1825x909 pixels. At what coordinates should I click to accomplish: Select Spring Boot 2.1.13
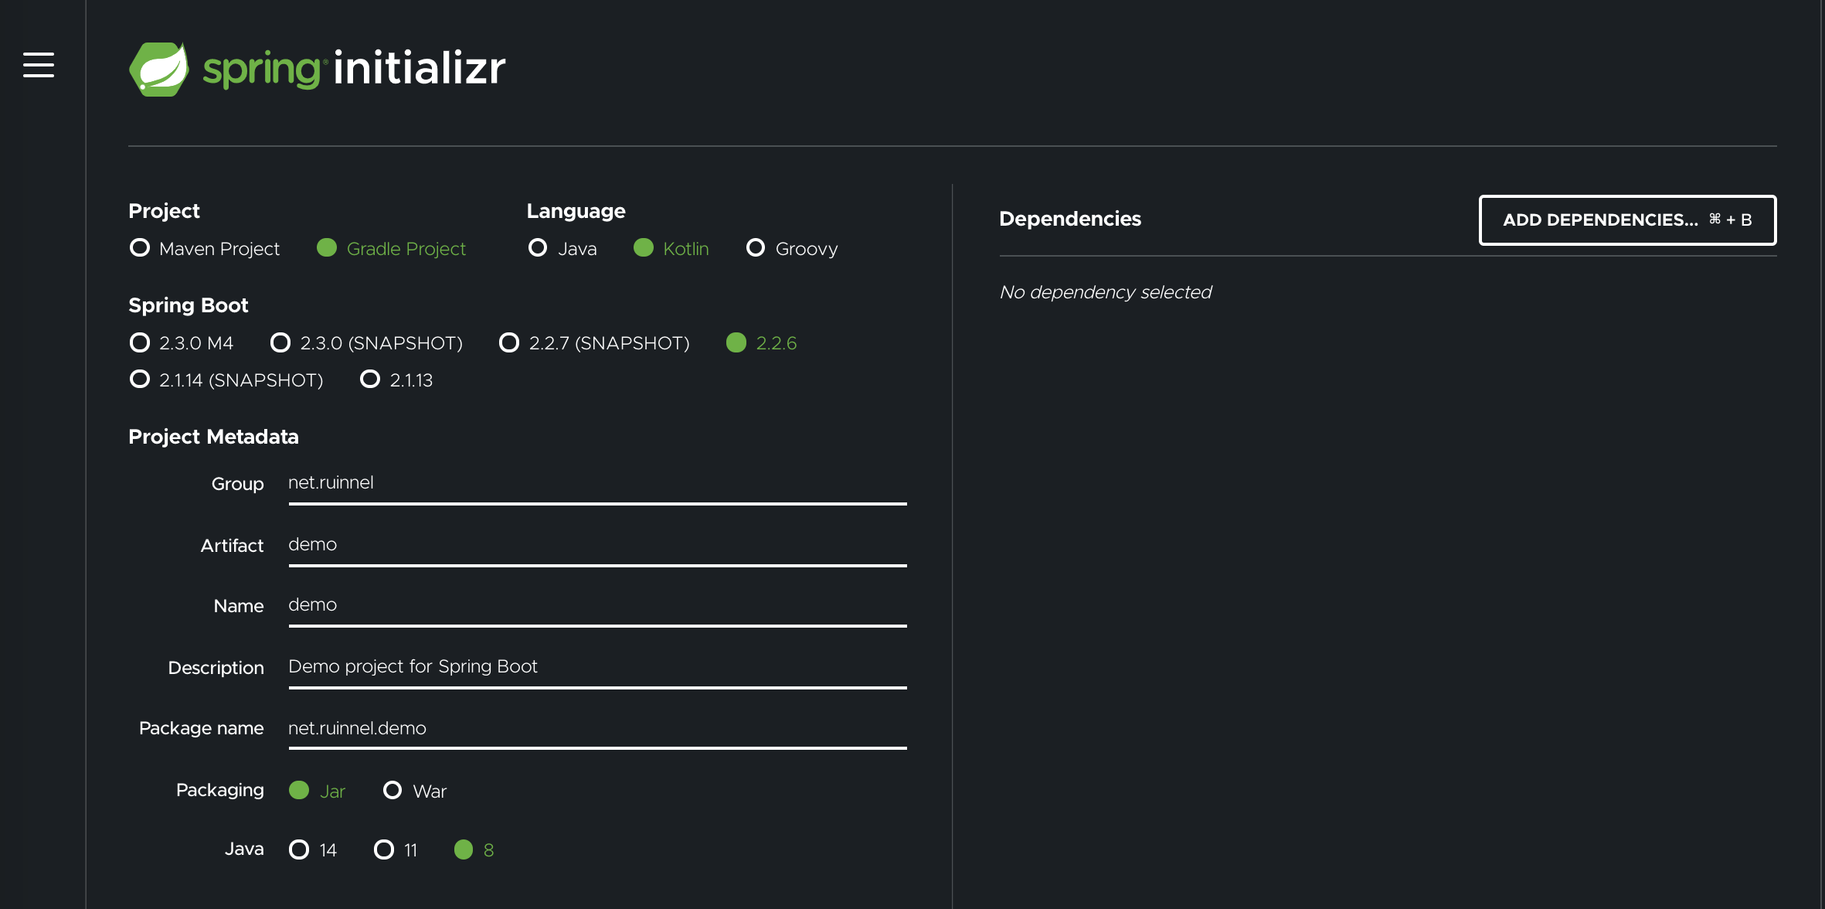click(396, 380)
